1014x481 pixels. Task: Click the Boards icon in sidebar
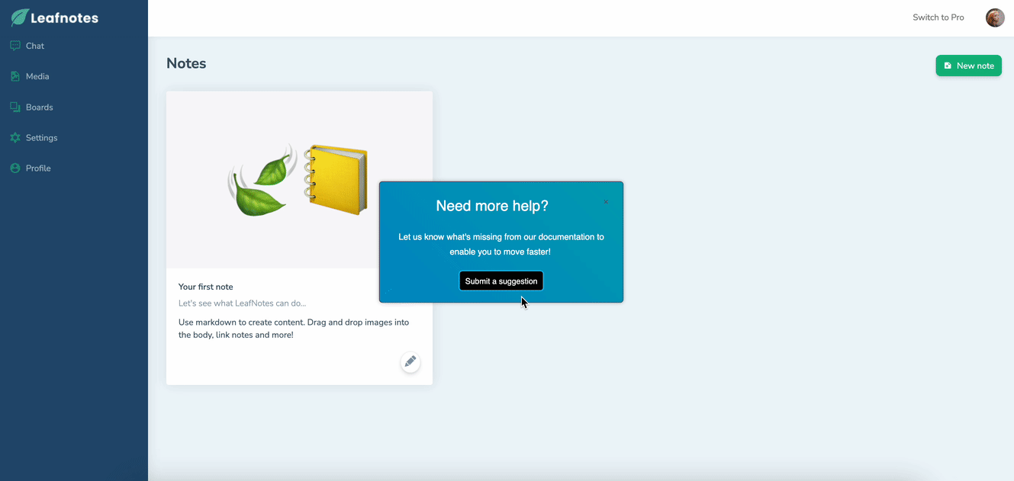click(15, 107)
